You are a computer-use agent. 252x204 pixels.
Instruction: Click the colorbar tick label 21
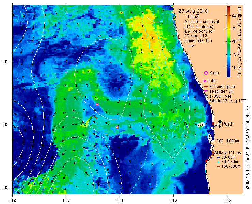234,28
